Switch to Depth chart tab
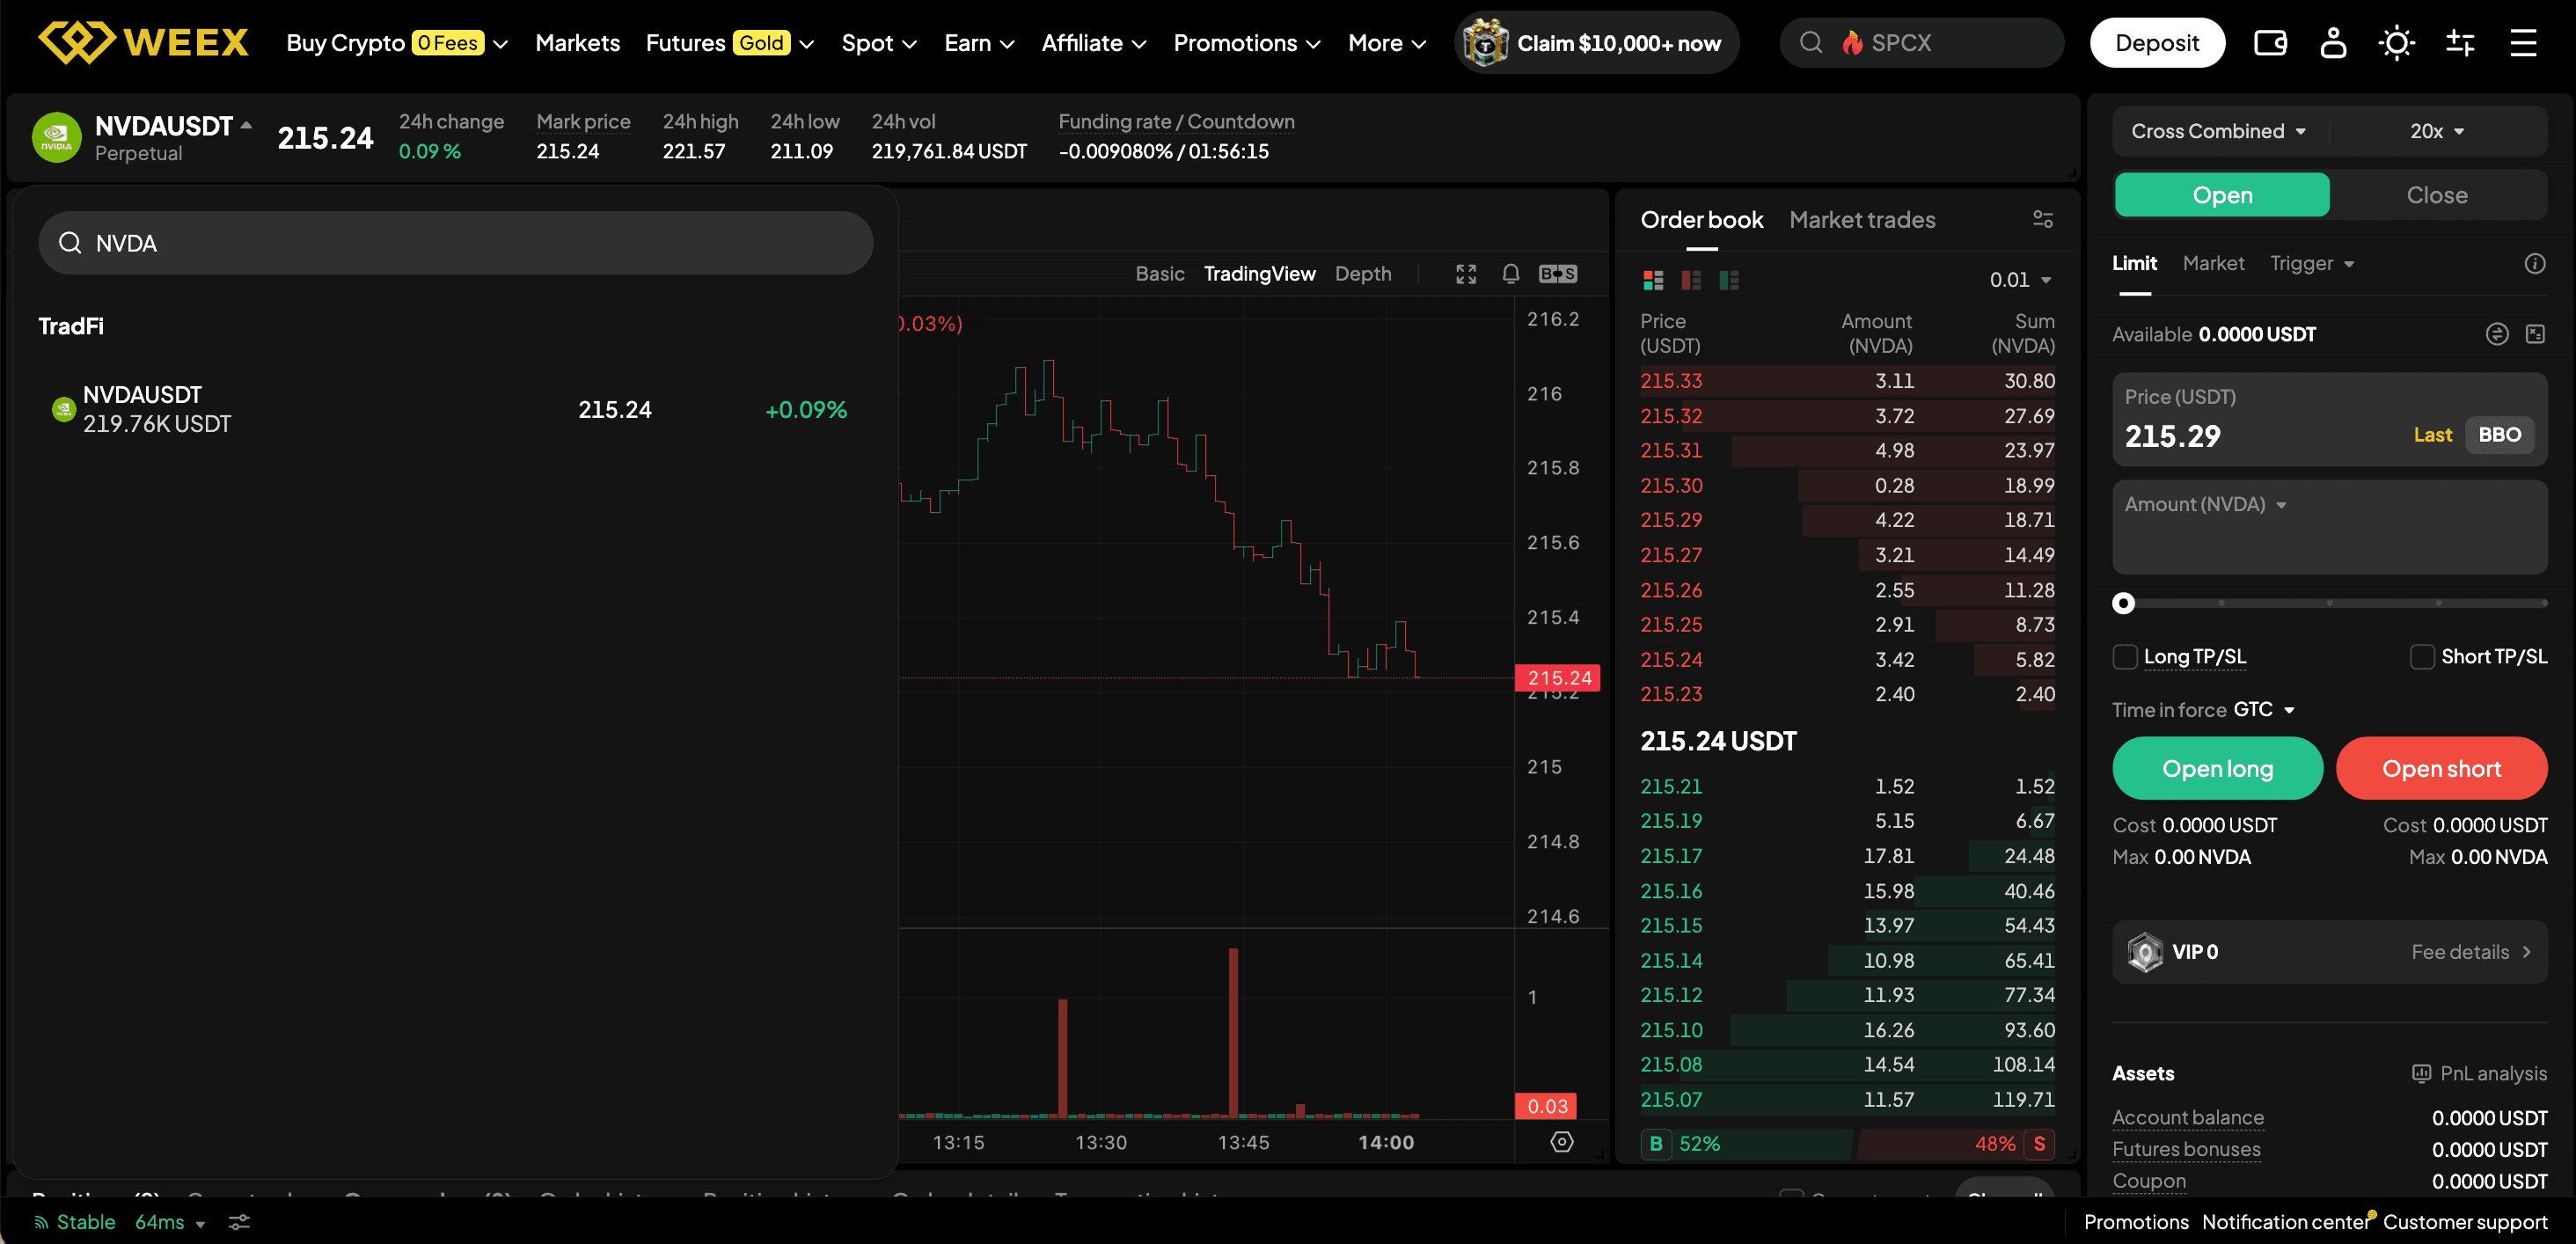Viewport: 2576px width, 1244px height. pyautogui.click(x=1363, y=274)
